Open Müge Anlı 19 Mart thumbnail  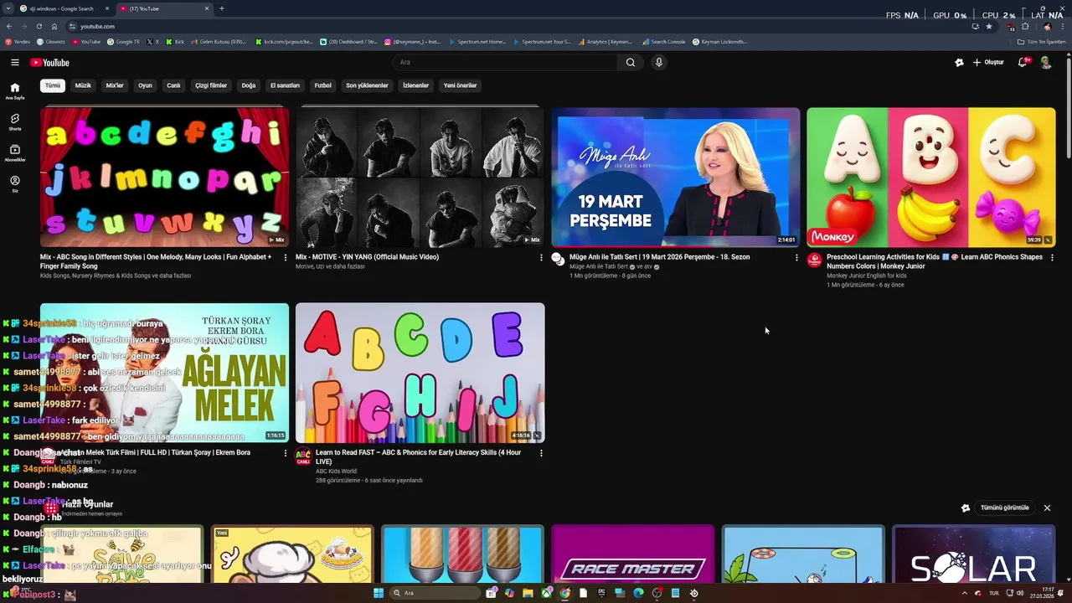pyautogui.click(x=675, y=177)
